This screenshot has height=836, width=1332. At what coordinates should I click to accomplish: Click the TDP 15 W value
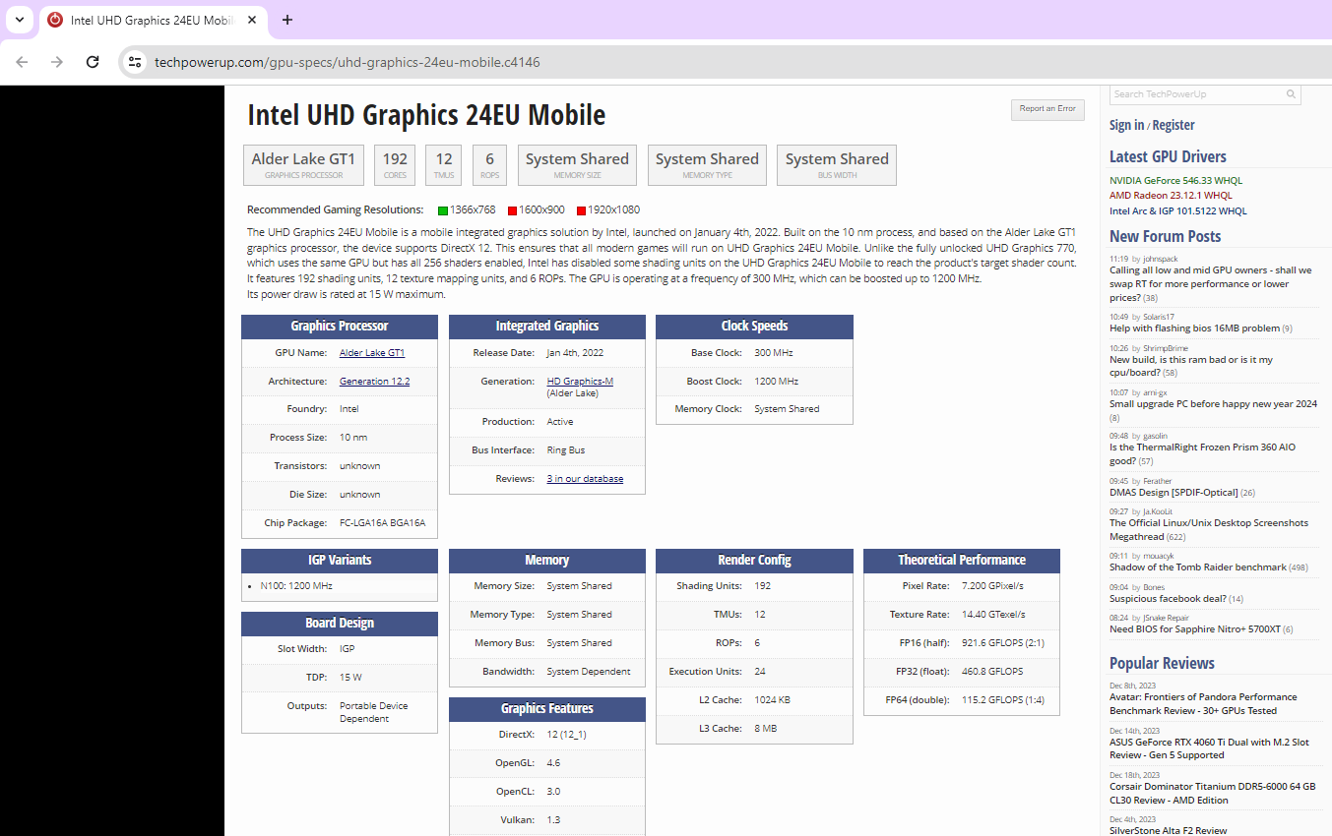point(350,678)
